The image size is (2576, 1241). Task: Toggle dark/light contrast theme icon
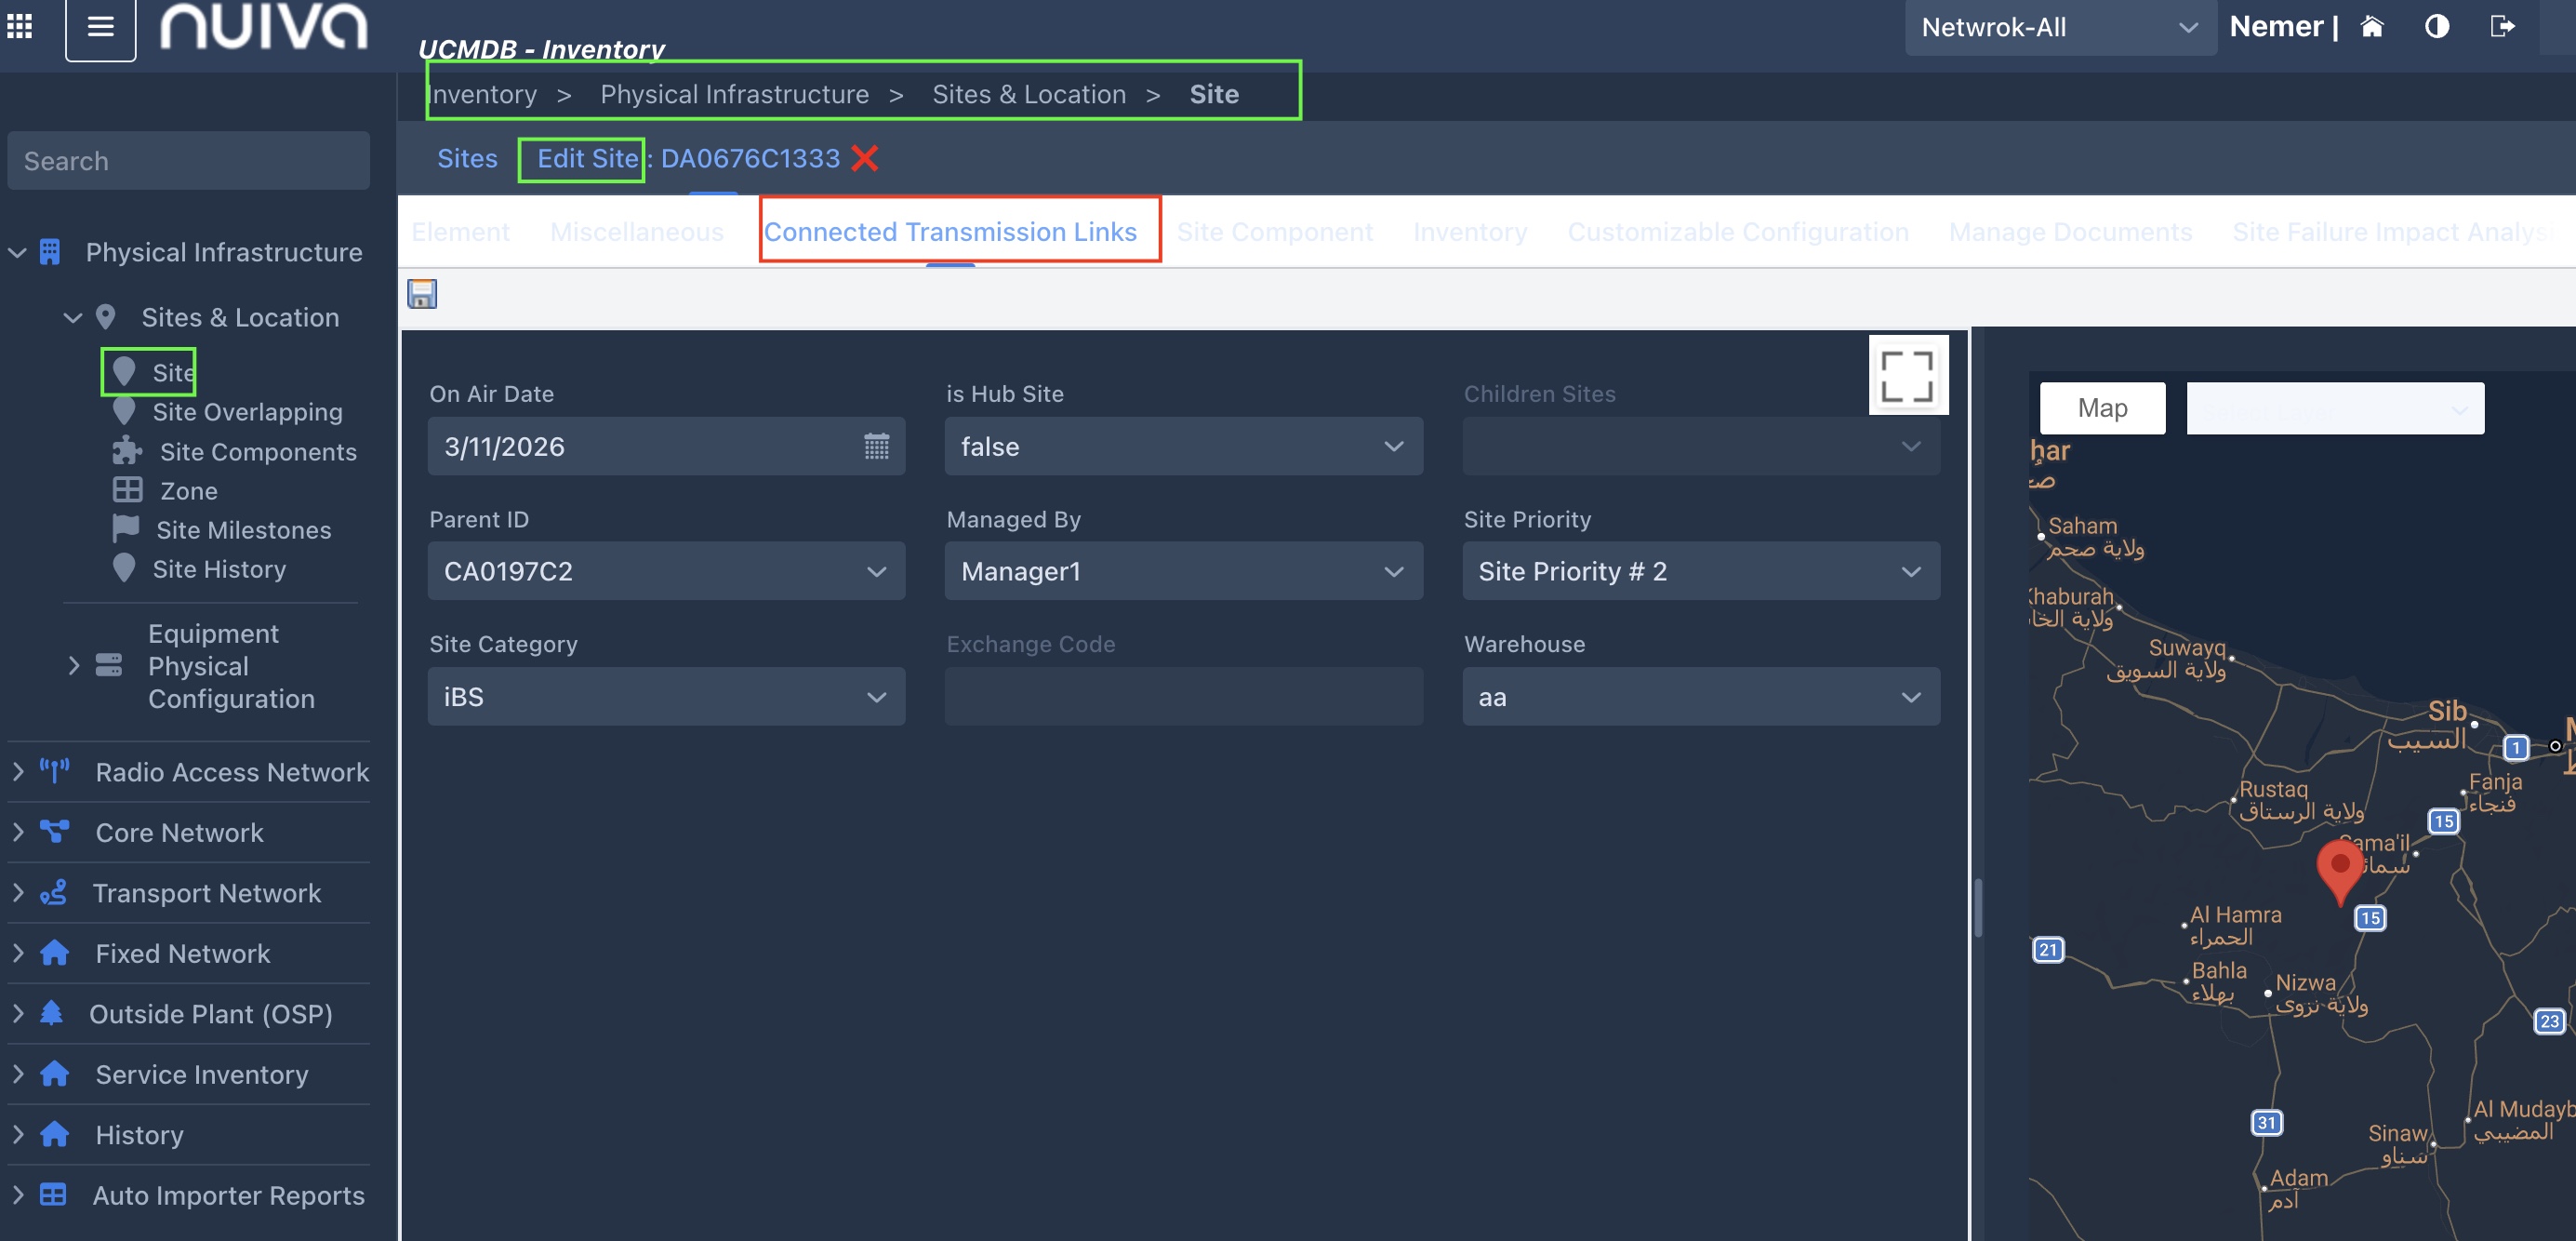(x=2437, y=27)
